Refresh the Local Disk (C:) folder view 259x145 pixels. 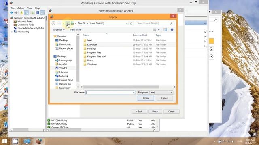pos(131,23)
